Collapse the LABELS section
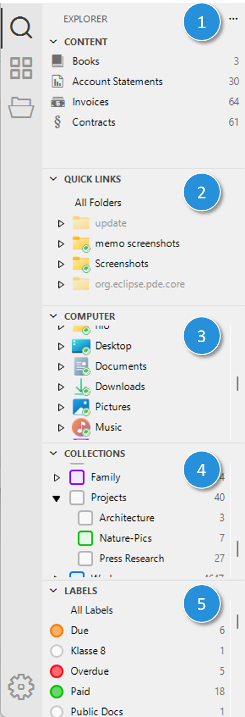The image size is (245, 717). (54, 591)
